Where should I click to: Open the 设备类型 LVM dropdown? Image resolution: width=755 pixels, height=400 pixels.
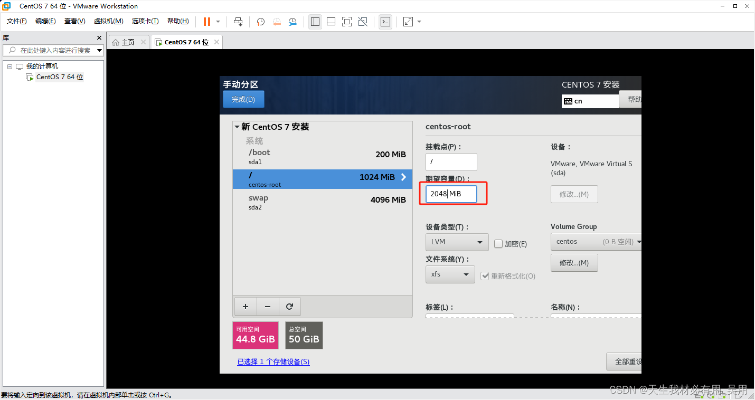click(x=457, y=242)
